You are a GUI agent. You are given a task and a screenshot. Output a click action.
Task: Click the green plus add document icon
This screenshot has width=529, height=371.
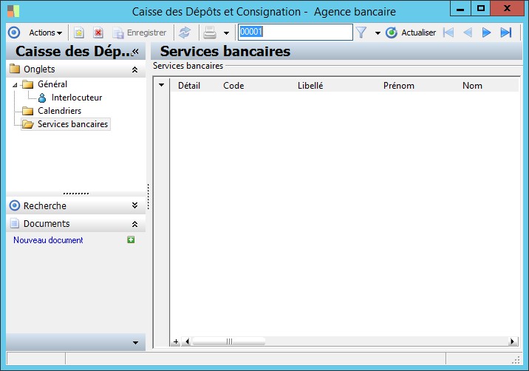(131, 239)
